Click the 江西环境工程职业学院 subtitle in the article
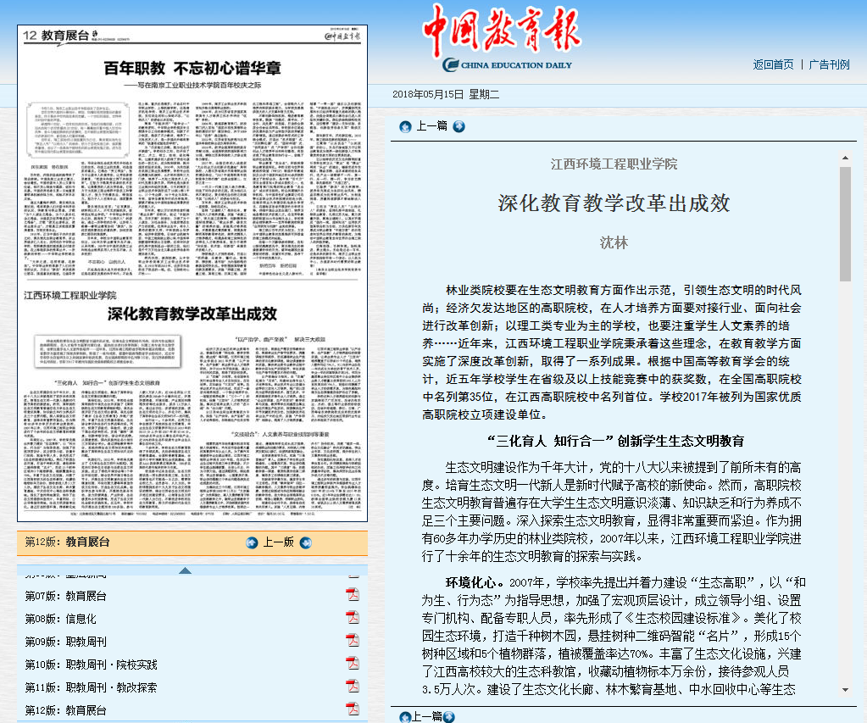The width and height of the screenshot is (867, 723). (x=614, y=164)
